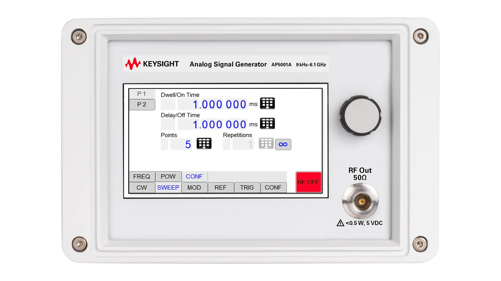The width and height of the screenshot is (501, 281).
Task: Click the RF Out 50Ω connector
Action: coord(361,201)
